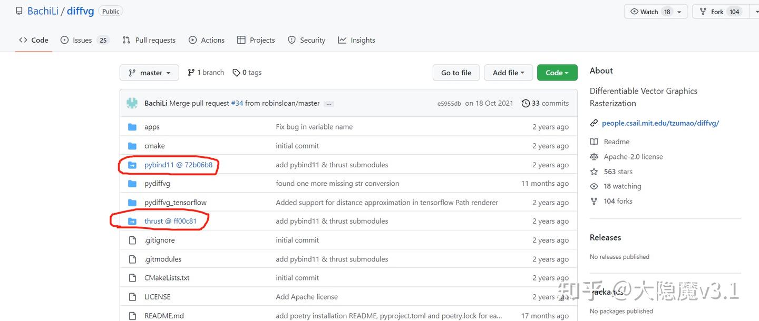The width and height of the screenshot is (759, 321).
Task: Click the BachiLi avatar in commit row
Action: pos(132,103)
